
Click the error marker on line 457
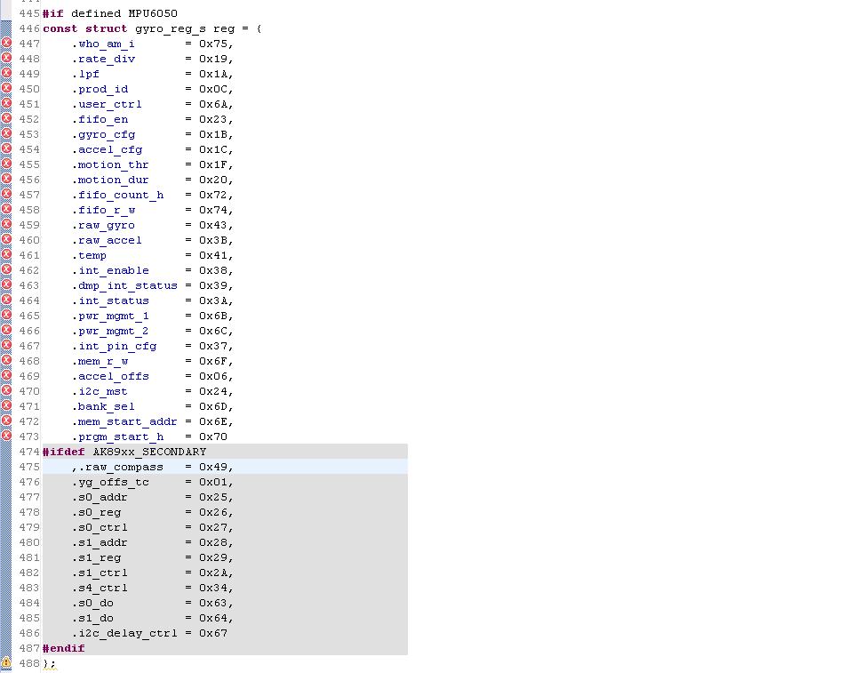(x=6, y=194)
